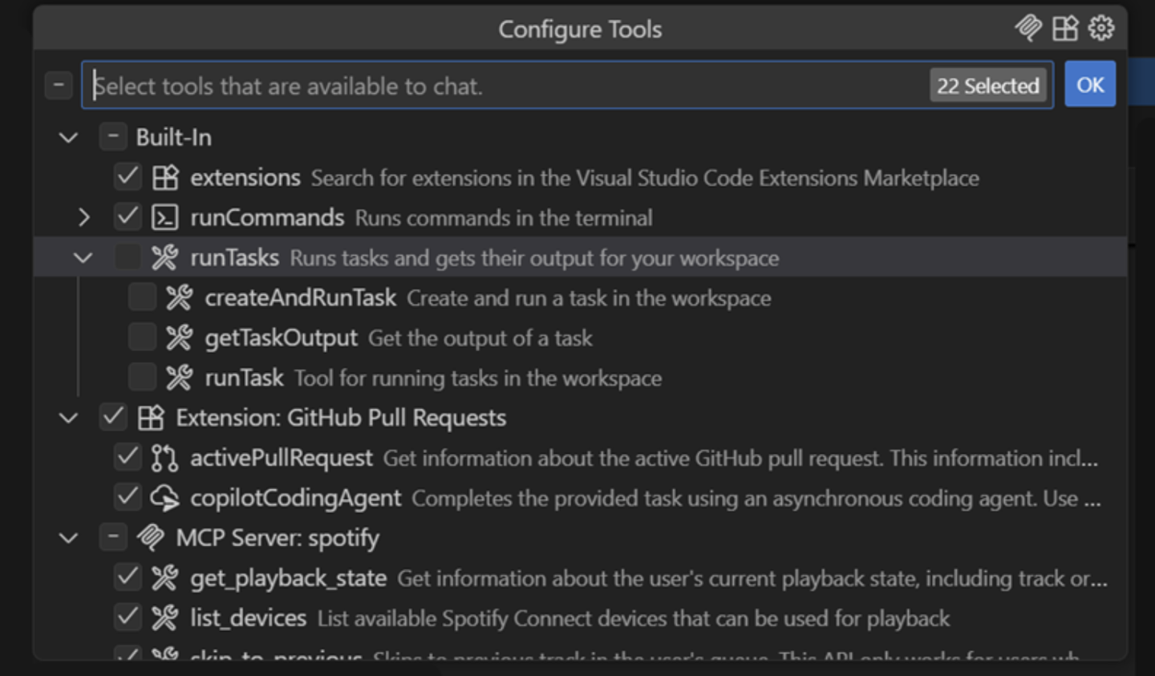Enable the runTasks checkbox

click(x=128, y=257)
